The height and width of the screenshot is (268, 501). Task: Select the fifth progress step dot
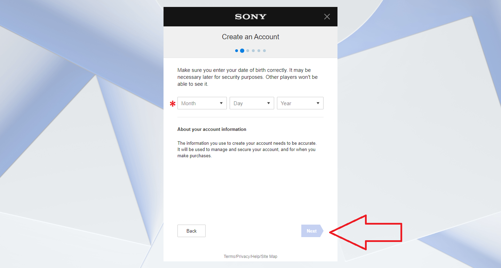coord(259,51)
